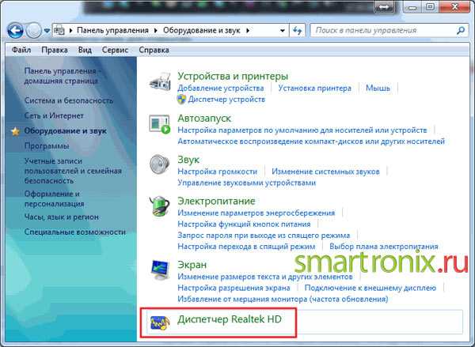475x347 pixels.
Task: Click Установка принтера link
Action: click(315, 88)
